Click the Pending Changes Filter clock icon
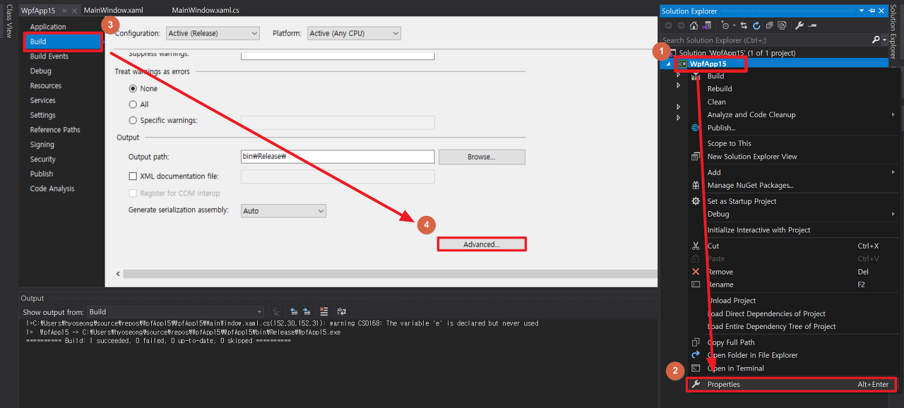Image resolution: width=904 pixels, height=408 pixels. coord(725,25)
